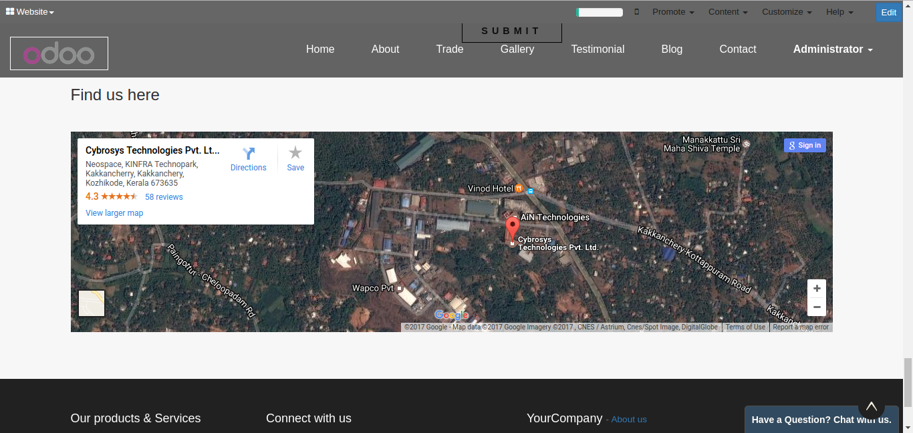
Task: Open the View larger map link
Action: click(114, 213)
